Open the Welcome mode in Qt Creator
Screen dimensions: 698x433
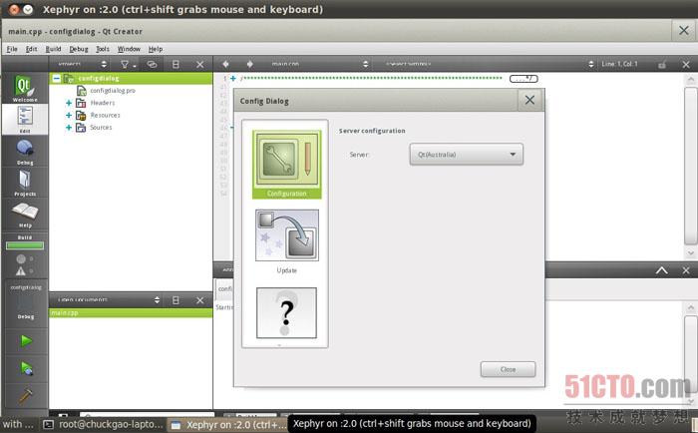click(x=25, y=88)
